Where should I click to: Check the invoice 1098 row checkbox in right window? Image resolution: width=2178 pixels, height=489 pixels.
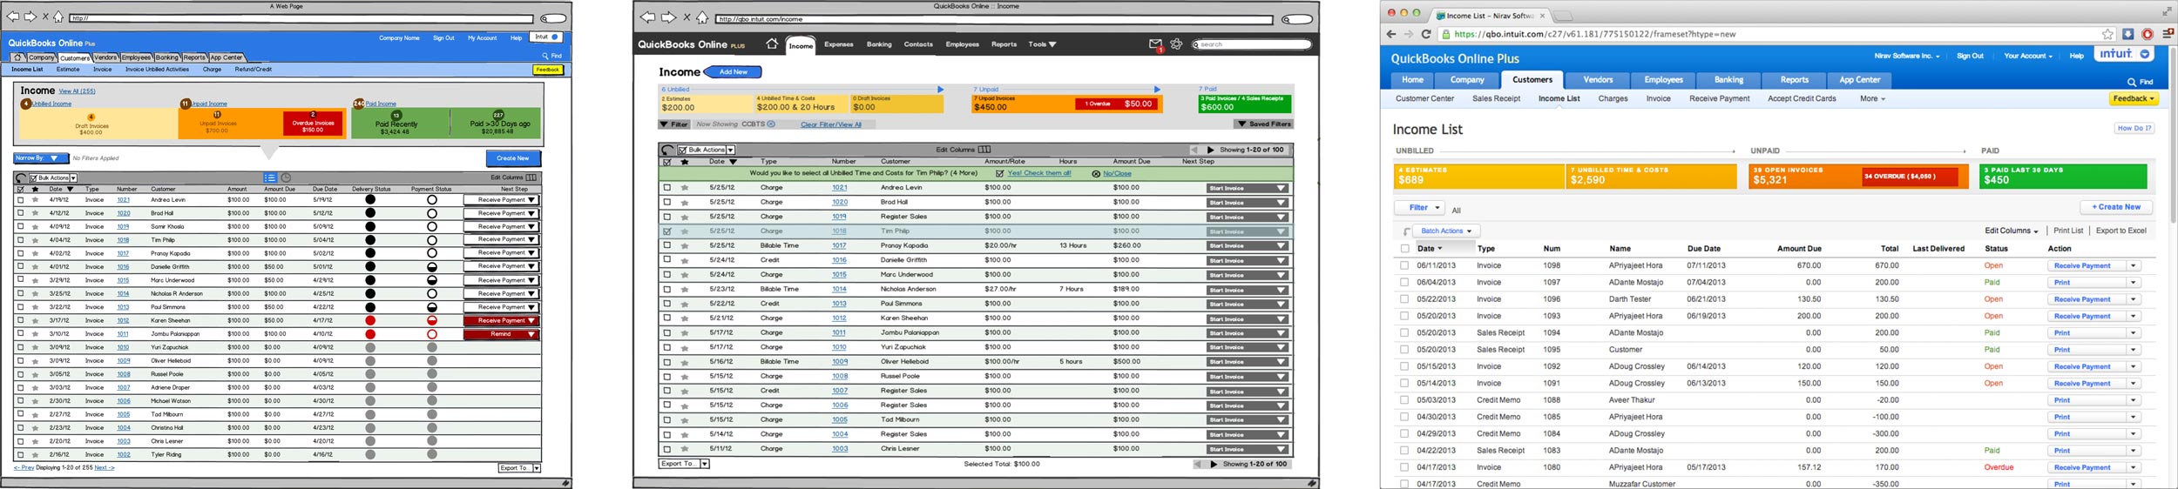point(1404,265)
